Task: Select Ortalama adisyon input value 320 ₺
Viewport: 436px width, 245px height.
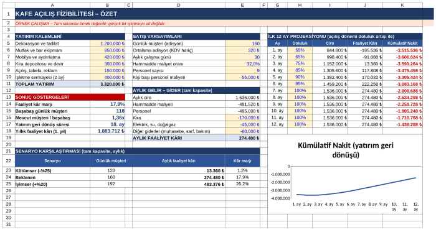Action: pyautogui.click(x=242, y=50)
